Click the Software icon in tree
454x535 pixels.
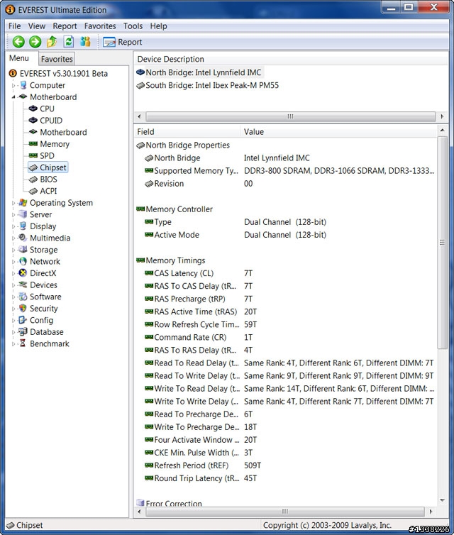[23, 296]
